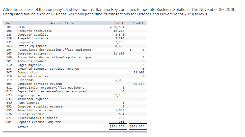Screen dimensions: 245x137
Task: Select 'Computer supplies' account 126 title
Action: (33, 35)
